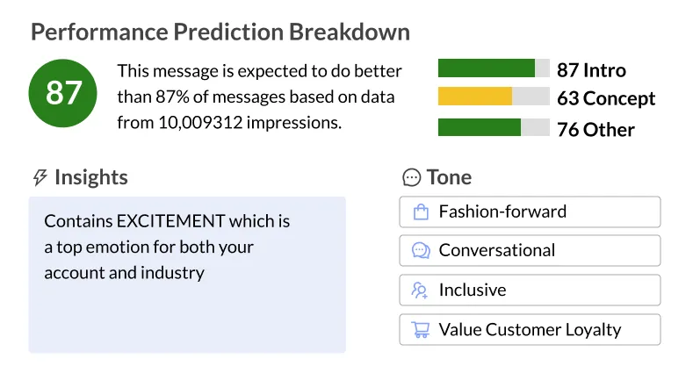Click the 63 Concept score label
Image resolution: width=693 pixels, height=380 pixels.
[x=606, y=98]
